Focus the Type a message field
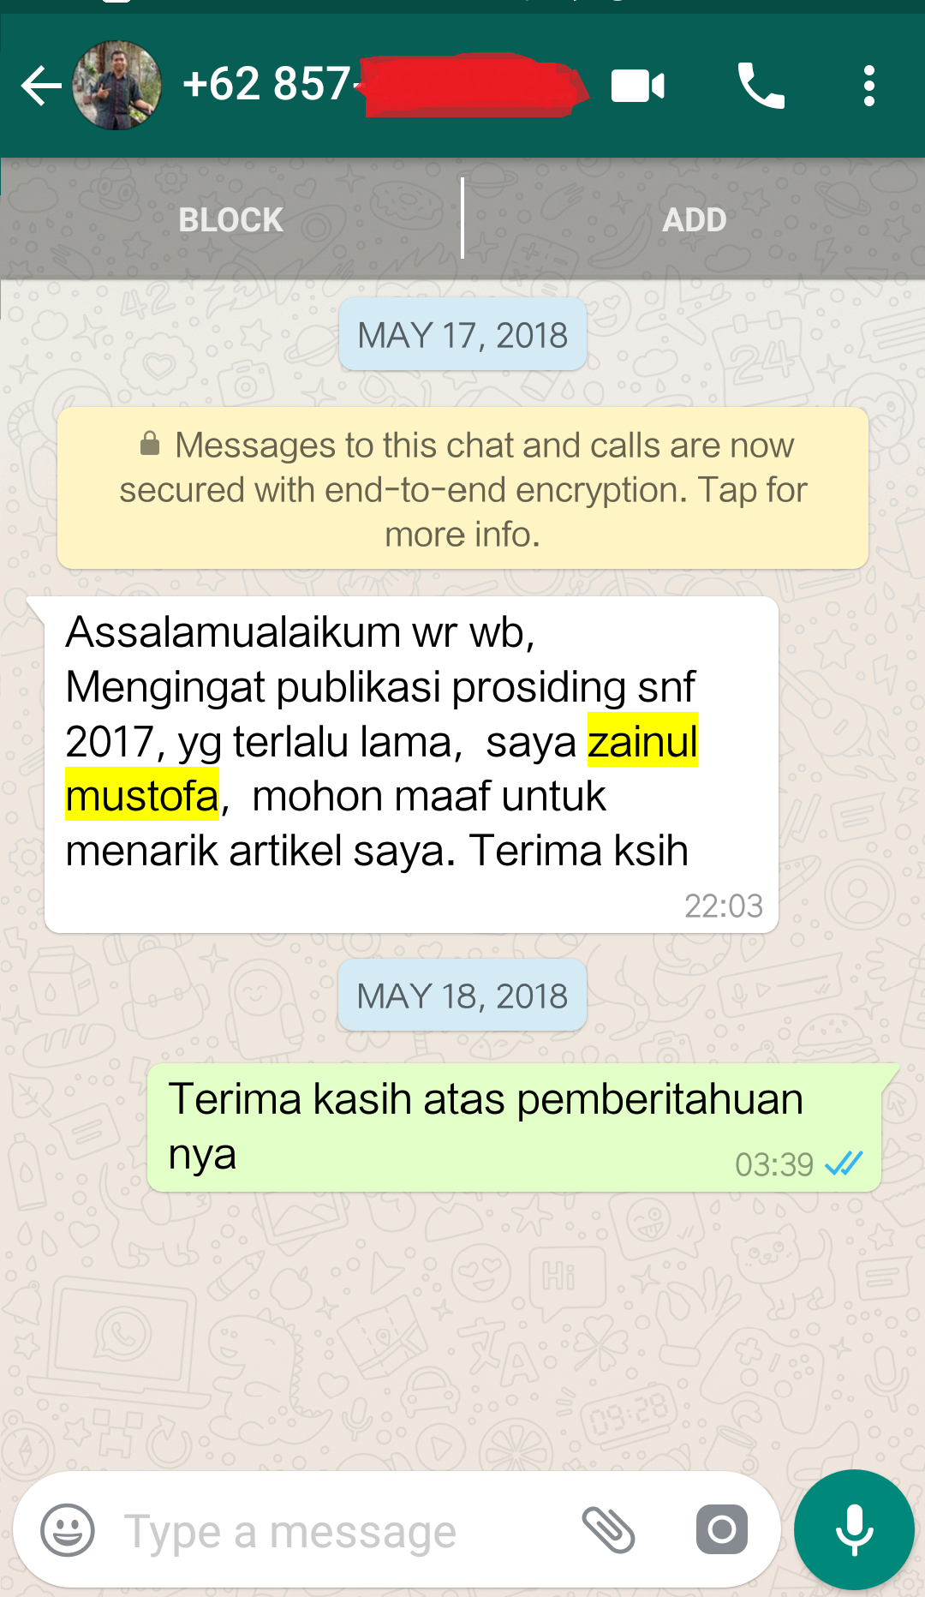The width and height of the screenshot is (925, 1597). tap(343, 1531)
